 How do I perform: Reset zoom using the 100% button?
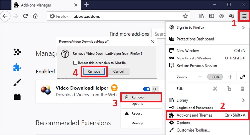(x=215, y=77)
